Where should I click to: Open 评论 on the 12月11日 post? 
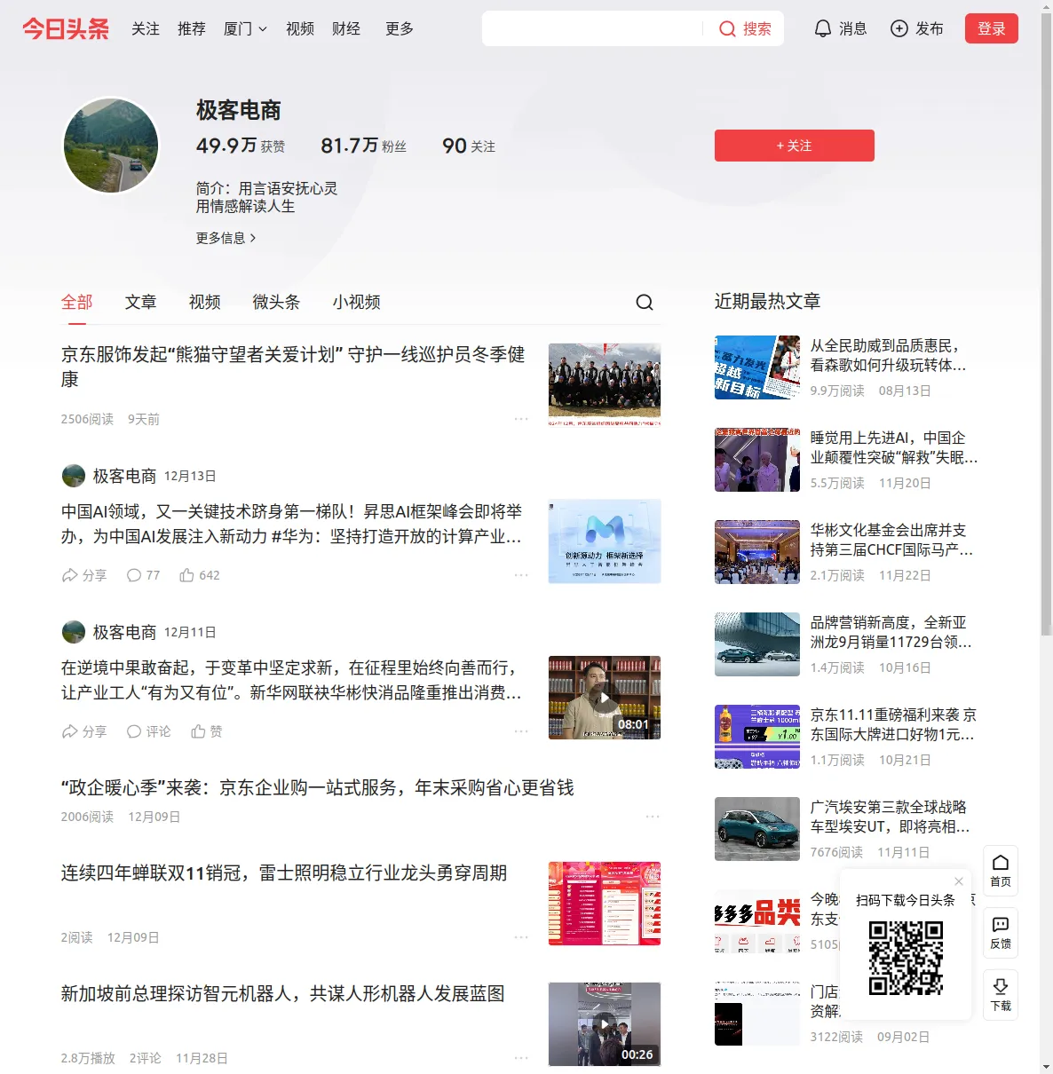pyautogui.click(x=148, y=731)
